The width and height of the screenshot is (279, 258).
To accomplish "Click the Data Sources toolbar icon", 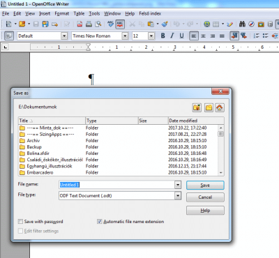I will 270,24.
